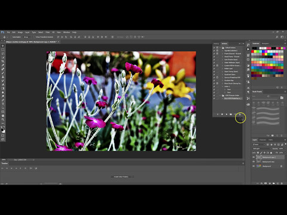This screenshot has width=287, height=215.
Task: Expand the Wood Frame action
Action: coord(223,57)
